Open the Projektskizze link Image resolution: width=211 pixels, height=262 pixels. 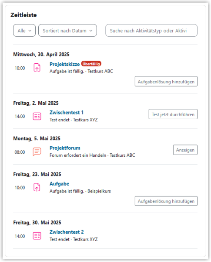point(65,64)
